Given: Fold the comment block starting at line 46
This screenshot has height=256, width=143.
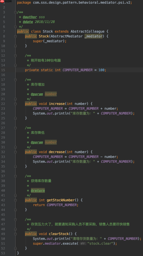Looking at the screenshot, I should point(15,219).
